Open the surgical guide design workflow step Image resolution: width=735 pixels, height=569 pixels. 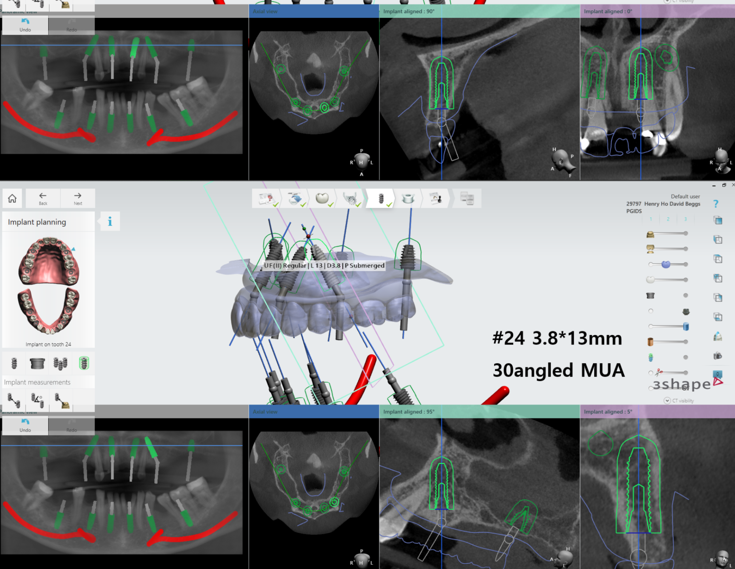click(408, 198)
